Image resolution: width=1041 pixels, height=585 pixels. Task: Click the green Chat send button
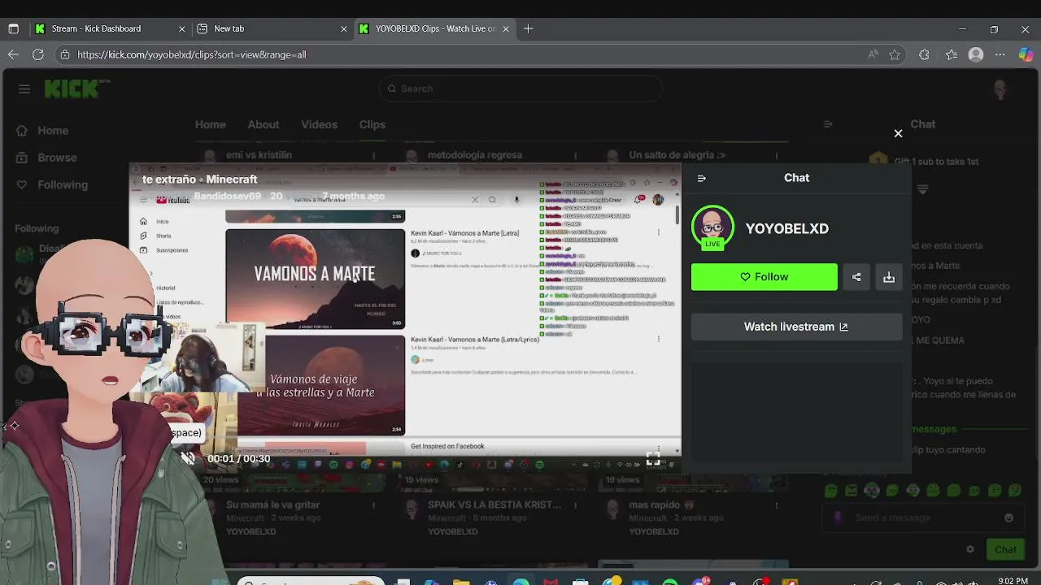point(1005,549)
